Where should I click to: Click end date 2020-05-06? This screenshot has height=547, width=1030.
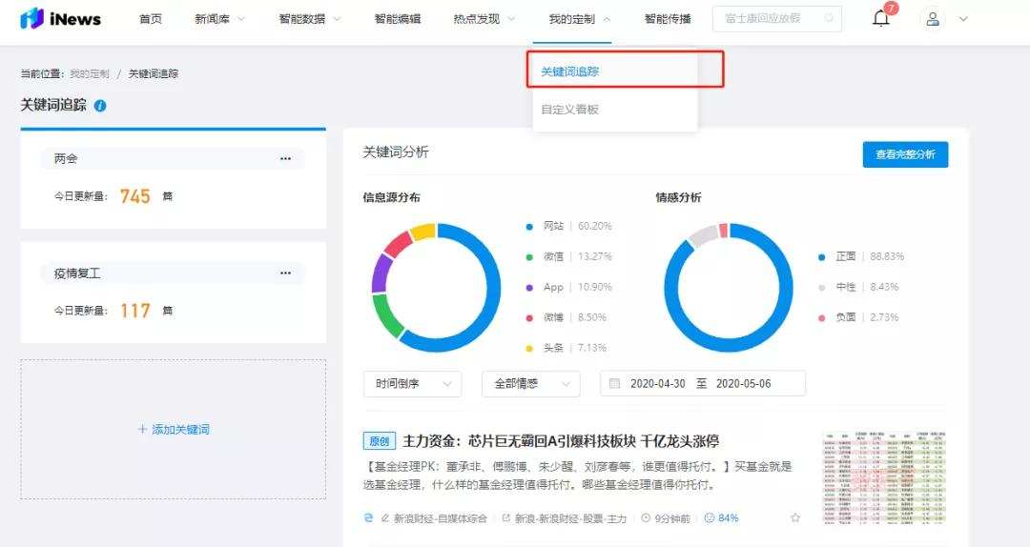pyautogui.click(x=744, y=383)
